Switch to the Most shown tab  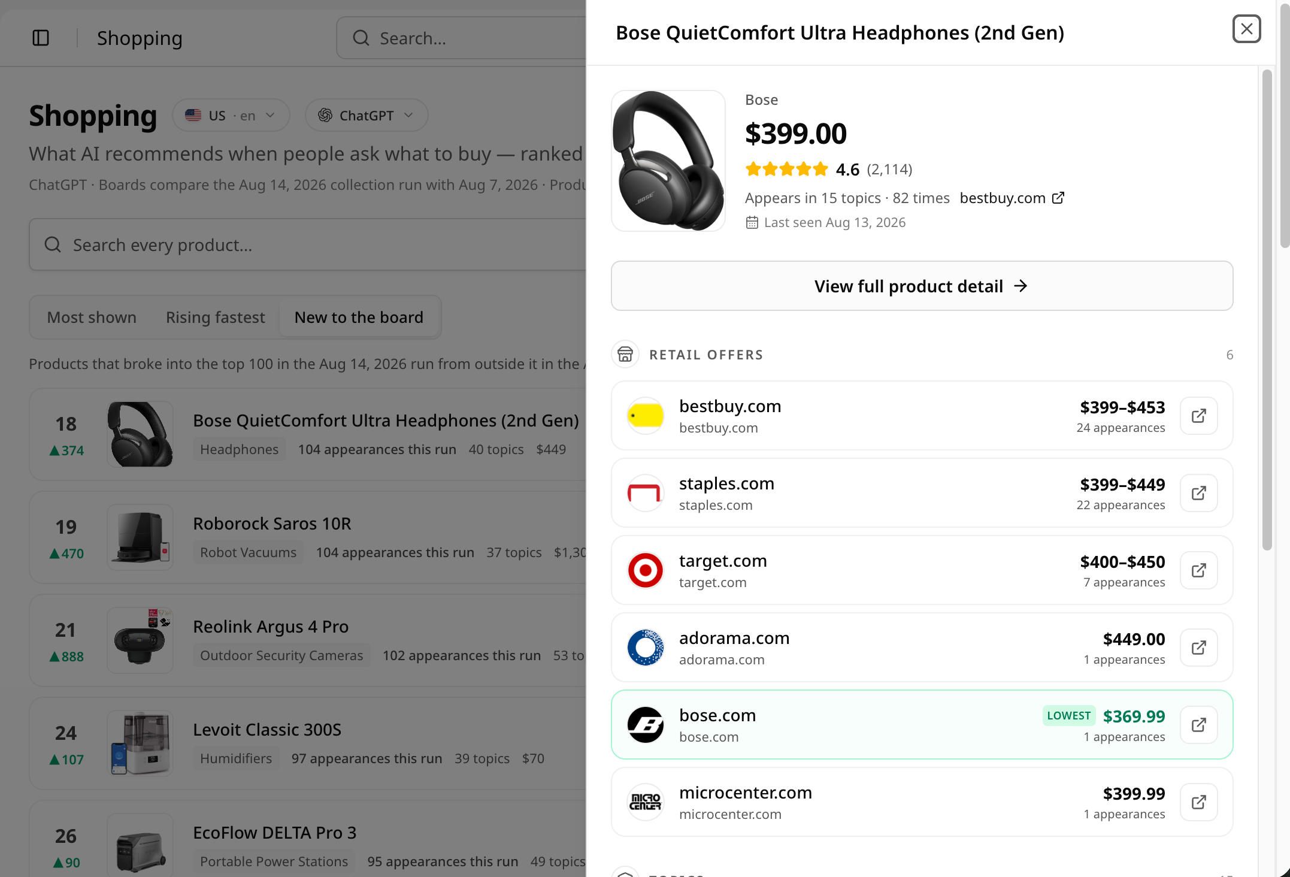tap(92, 317)
